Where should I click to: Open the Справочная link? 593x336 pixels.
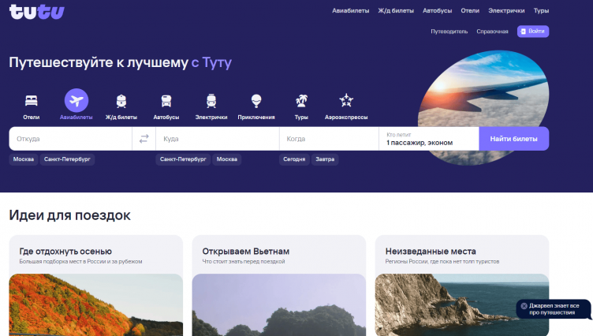(x=492, y=32)
